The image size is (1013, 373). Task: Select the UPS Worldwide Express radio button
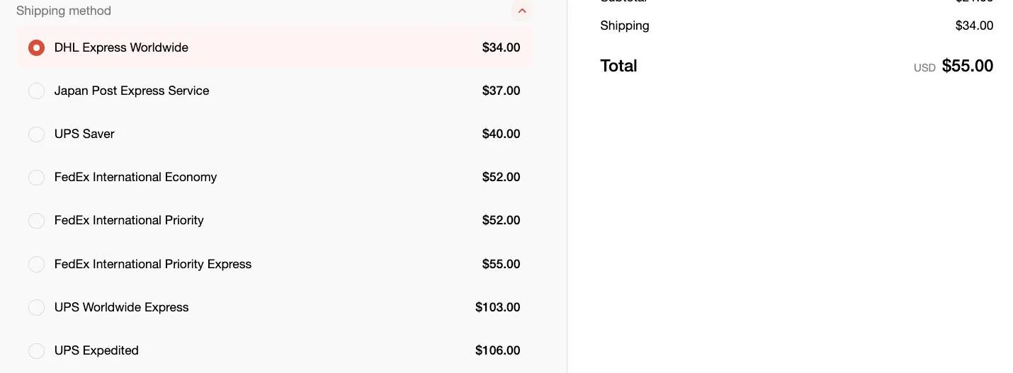tap(36, 307)
